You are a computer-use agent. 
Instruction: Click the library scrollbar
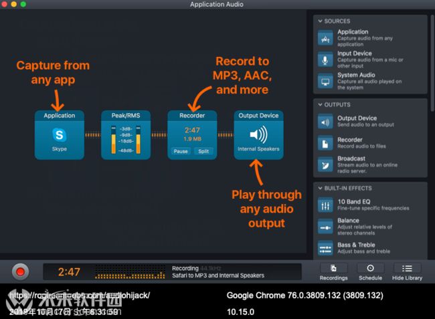coord(432,63)
